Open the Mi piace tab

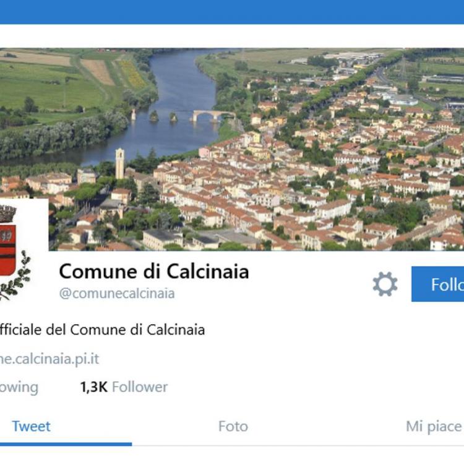click(x=434, y=426)
